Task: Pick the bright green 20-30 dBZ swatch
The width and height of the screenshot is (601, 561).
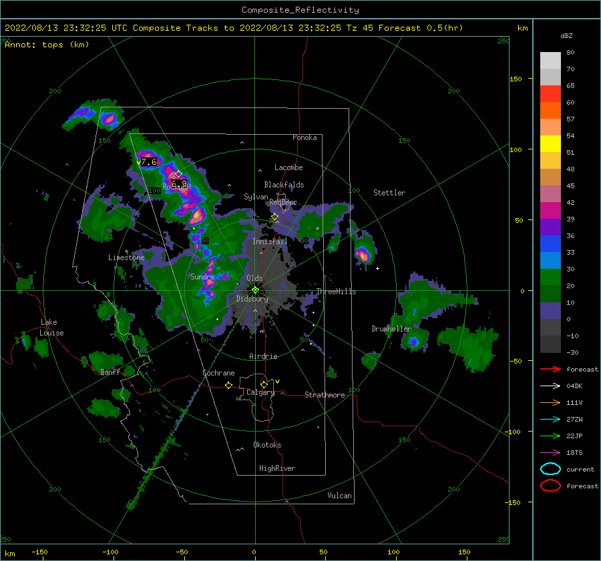Action: [550, 277]
